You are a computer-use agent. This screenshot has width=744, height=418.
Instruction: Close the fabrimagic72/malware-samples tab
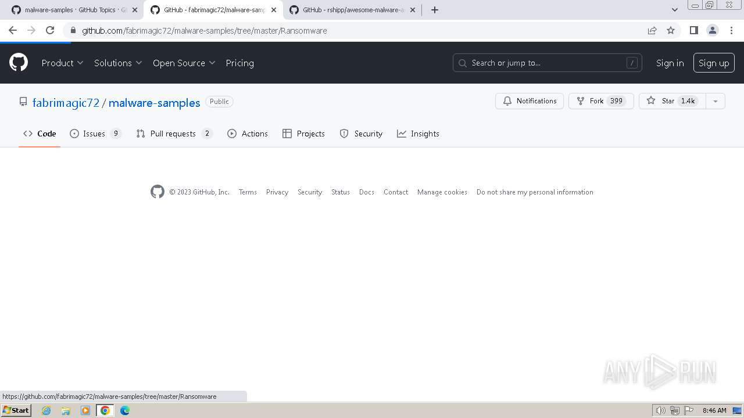[273, 10]
